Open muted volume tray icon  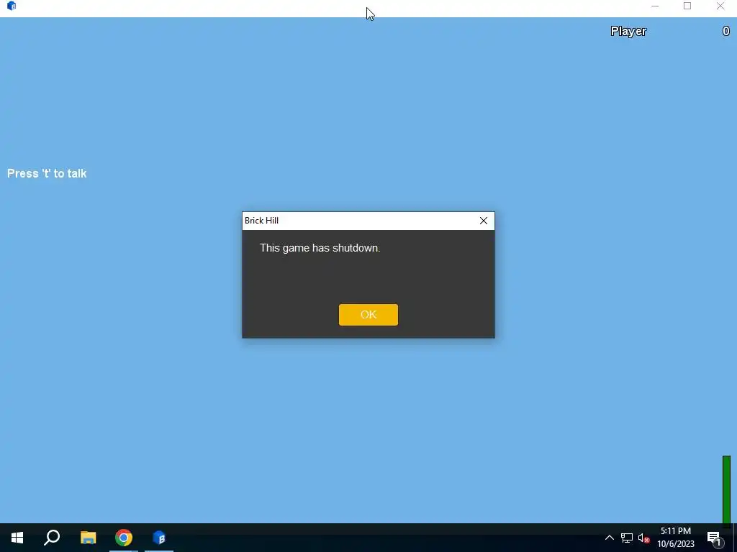(643, 538)
